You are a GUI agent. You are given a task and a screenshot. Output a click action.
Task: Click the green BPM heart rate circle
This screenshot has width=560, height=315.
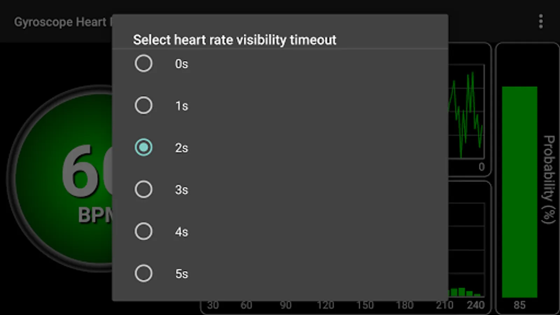(x=63, y=178)
